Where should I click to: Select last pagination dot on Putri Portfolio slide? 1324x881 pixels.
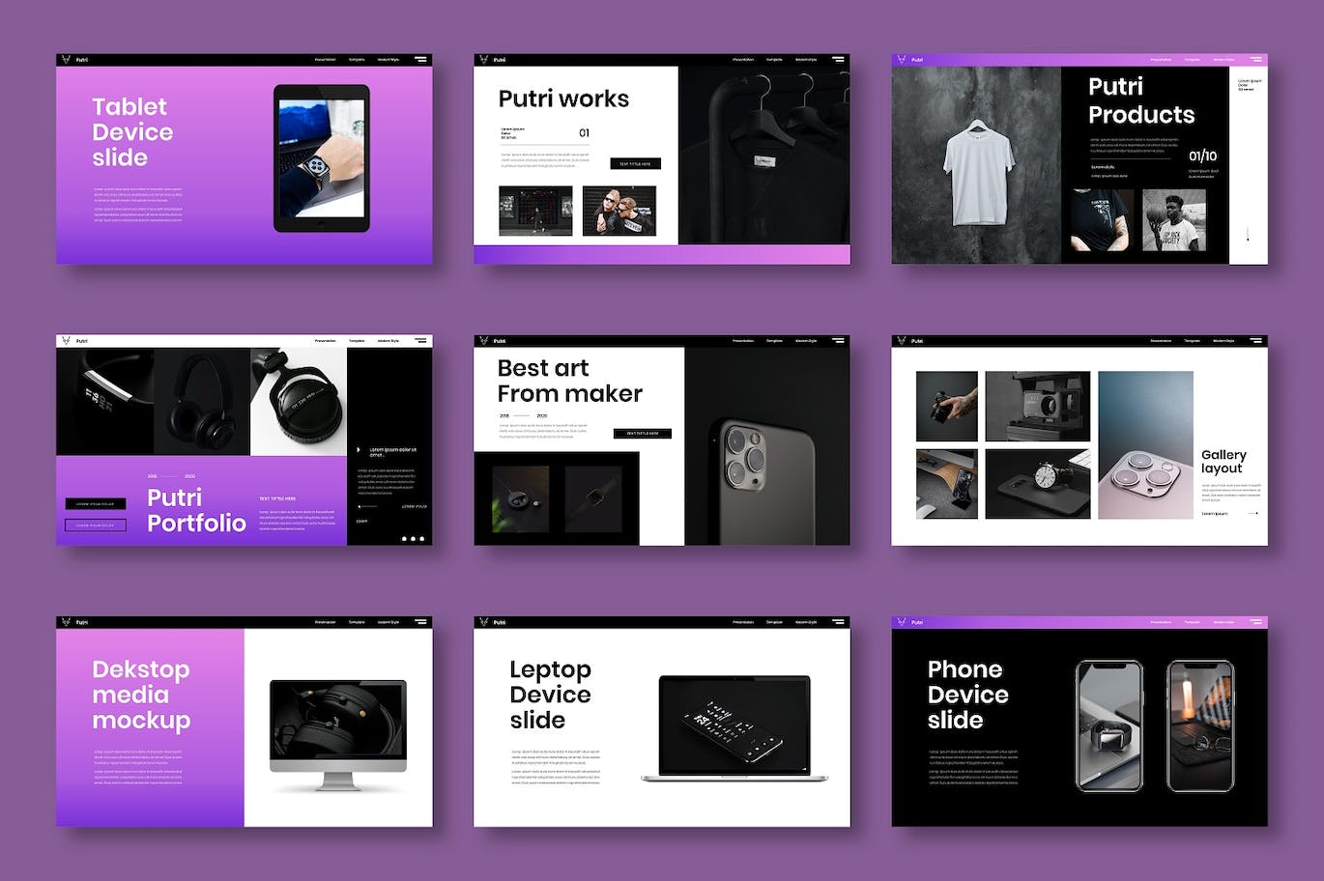tap(422, 539)
